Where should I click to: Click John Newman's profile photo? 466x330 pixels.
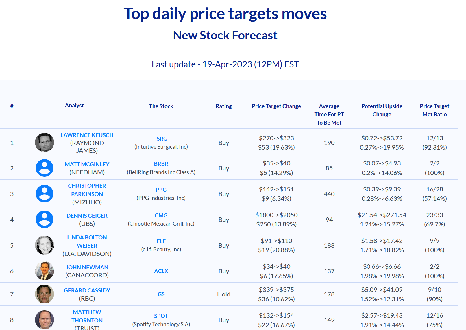pyautogui.click(x=45, y=271)
